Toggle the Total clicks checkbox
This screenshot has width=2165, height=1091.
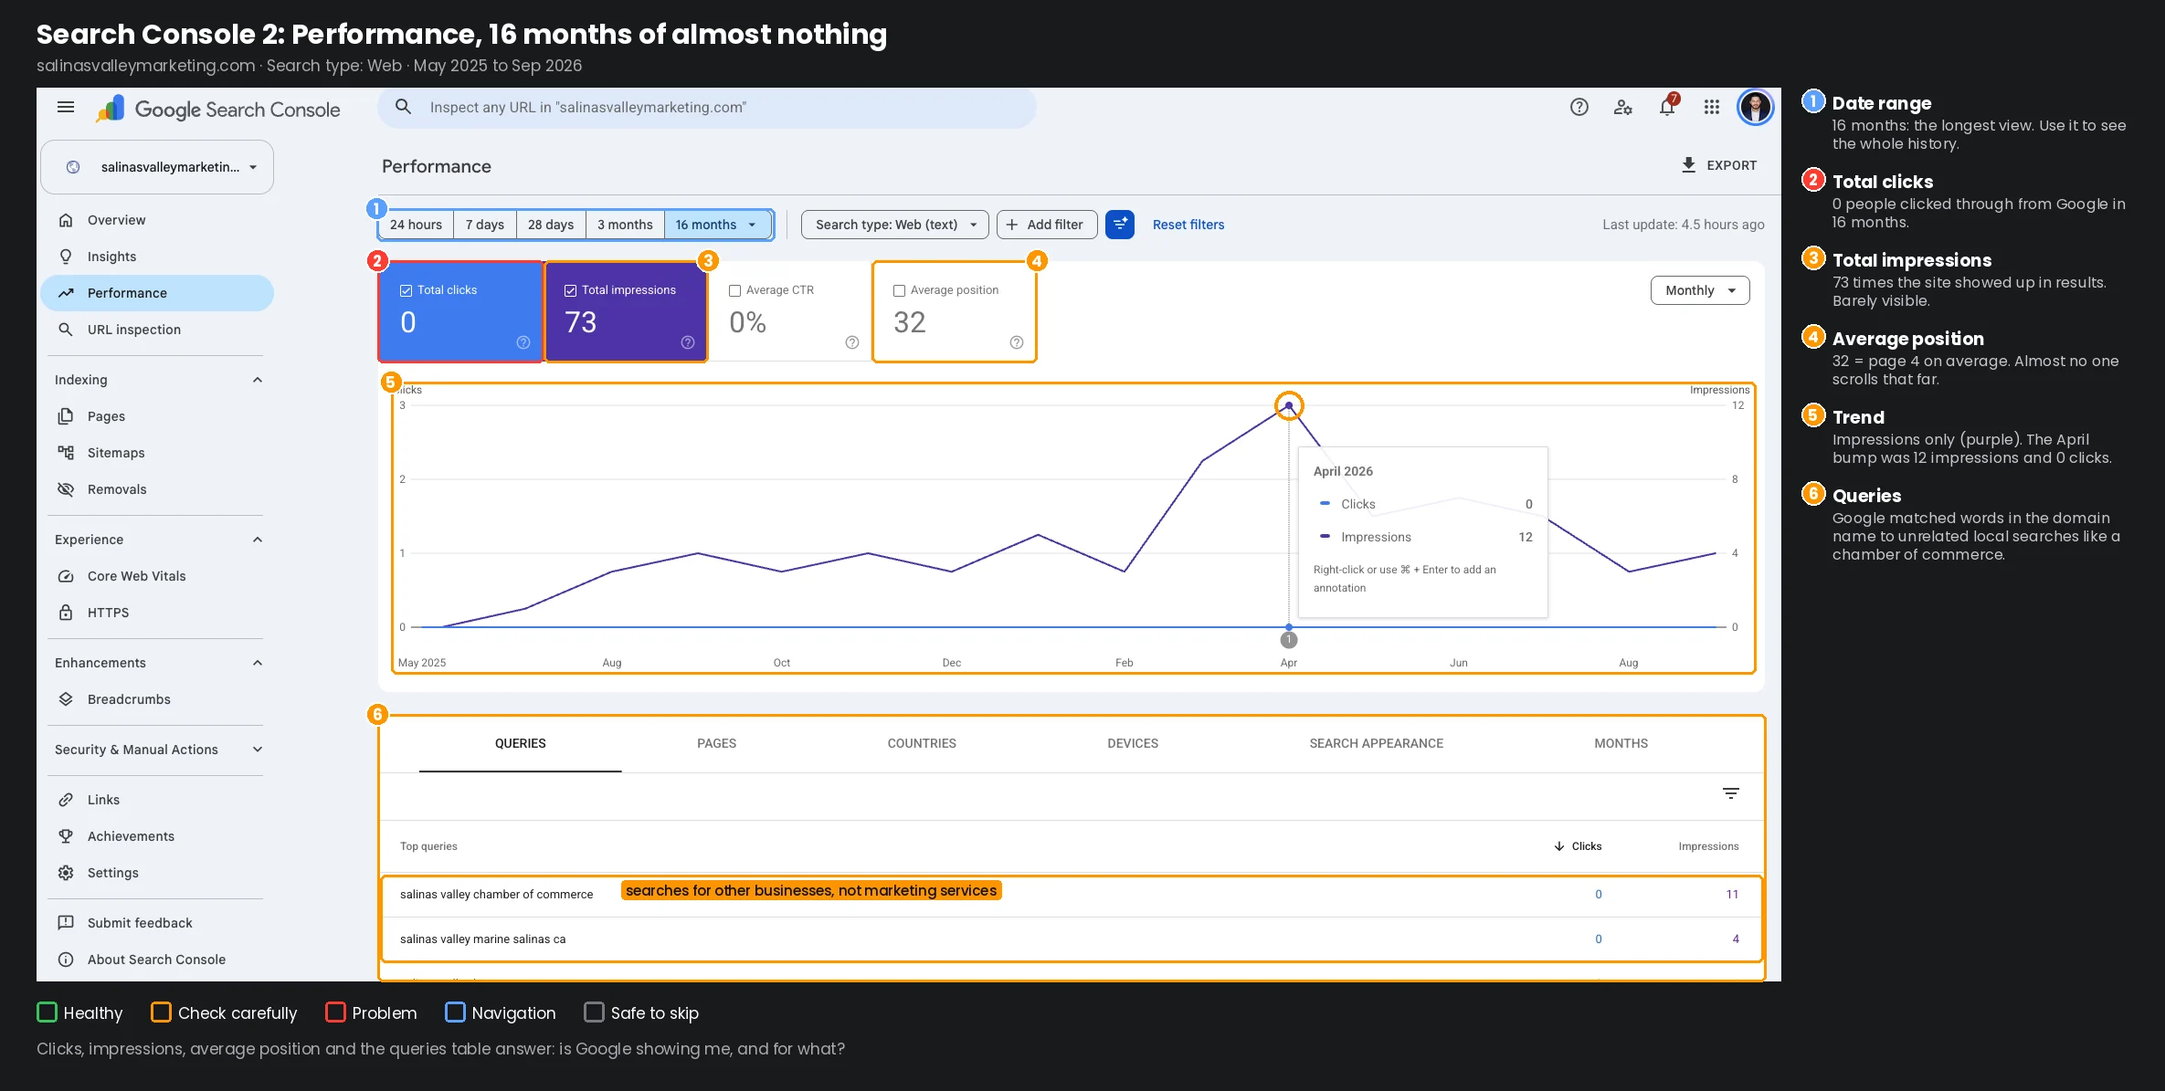coord(407,290)
